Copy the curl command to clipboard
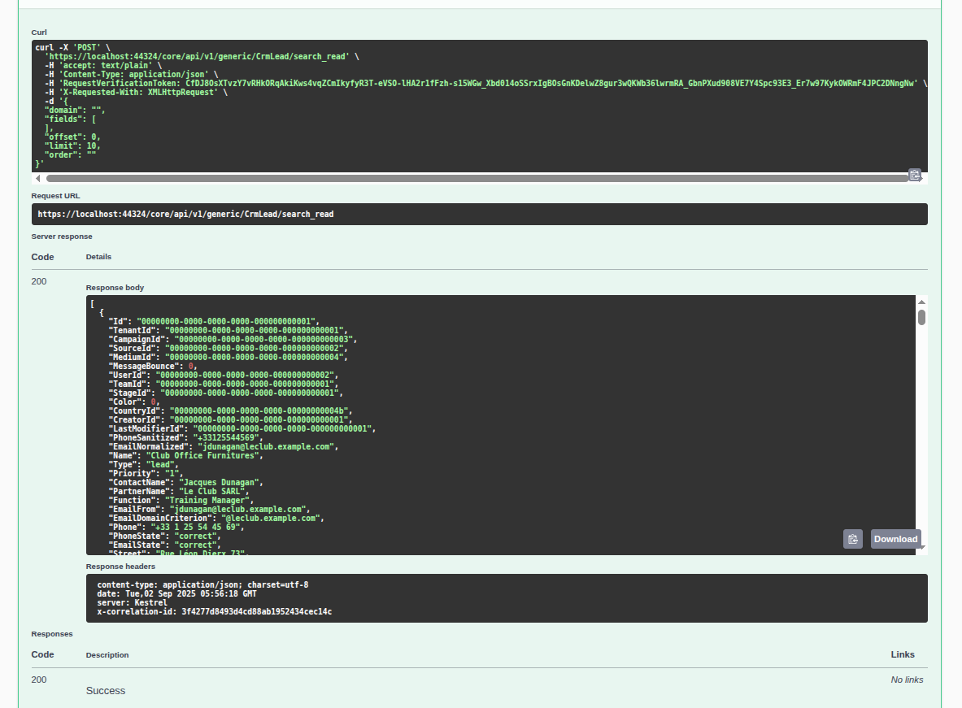The image size is (962, 708). [914, 176]
